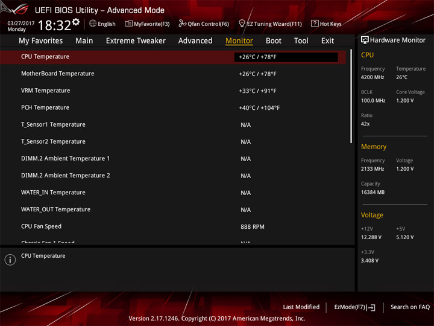The width and height of the screenshot is (434, 326).
Task: Click the +40°C / +104°F PCH value
Action: (259, 108)
